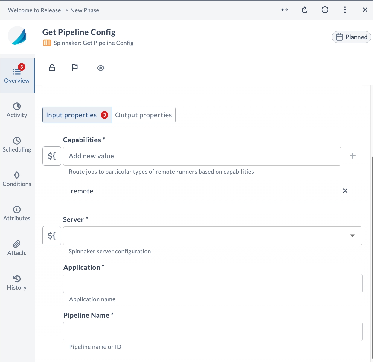This screenshot has height=362, width=373.
Task: Switch to the Output properties tab
Action: [144, 115]
